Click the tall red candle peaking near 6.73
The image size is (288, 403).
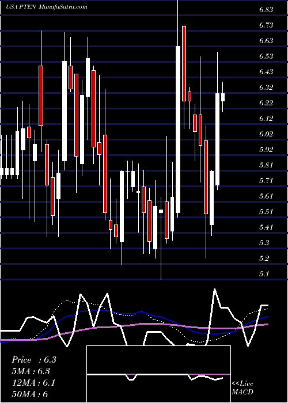tap(184, 63)
